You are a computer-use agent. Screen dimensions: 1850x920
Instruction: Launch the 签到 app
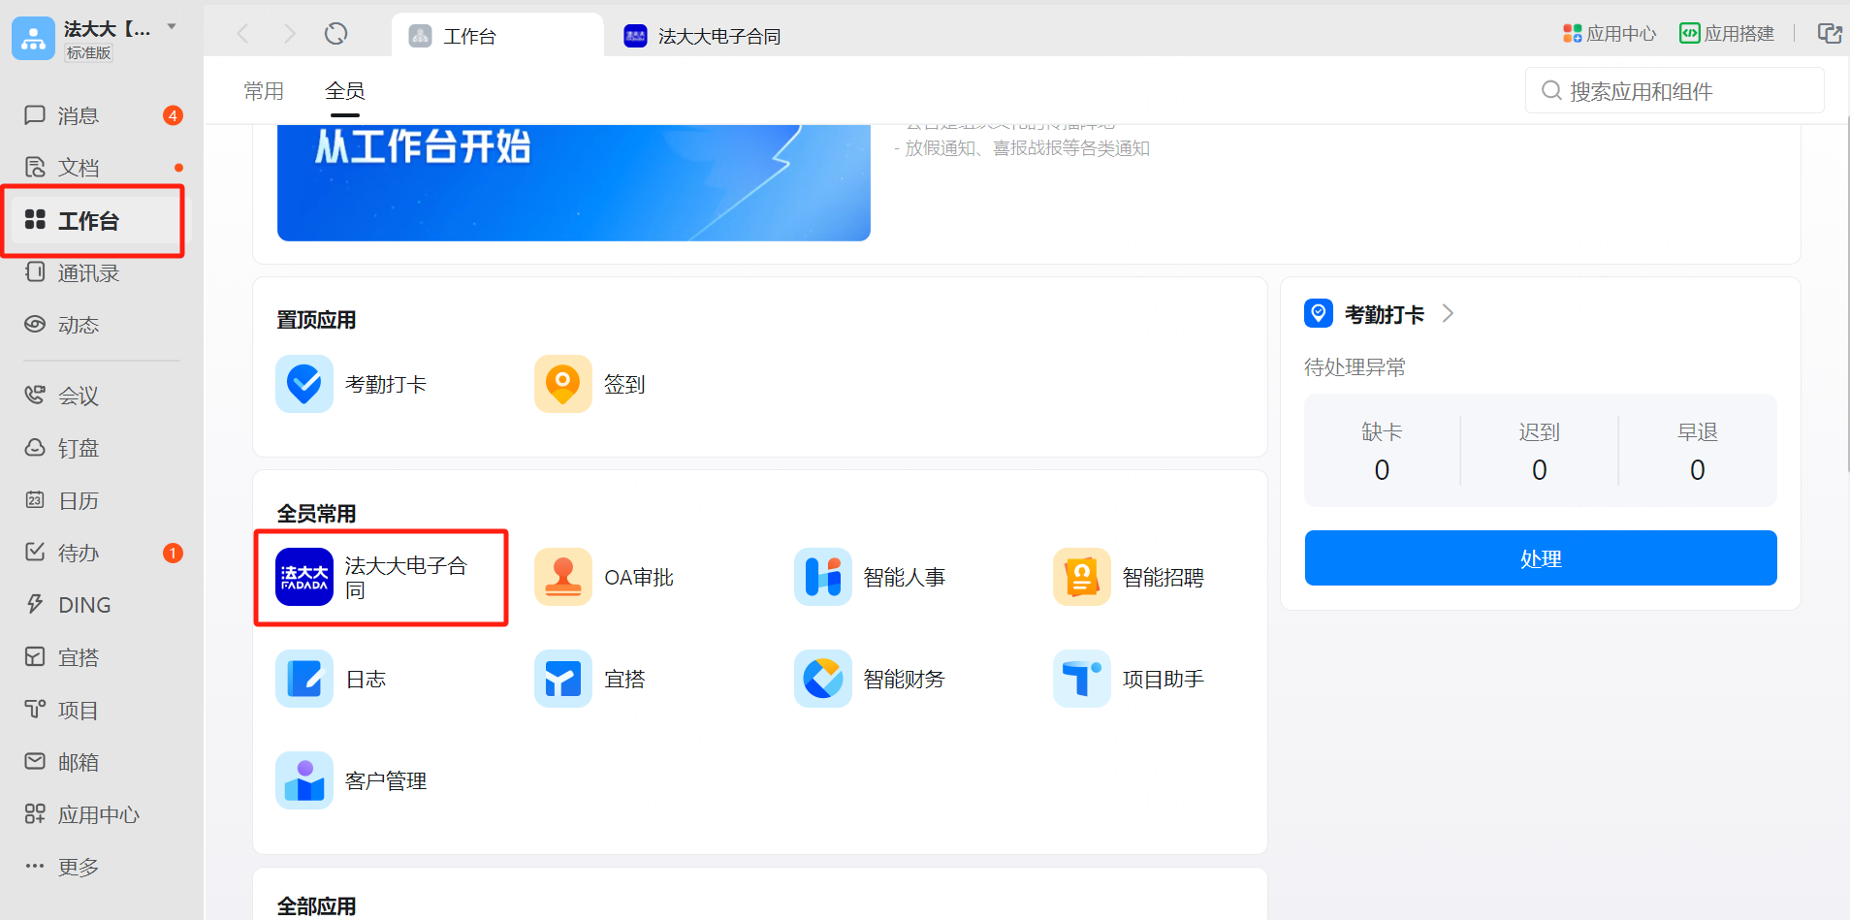coord(590,384)
